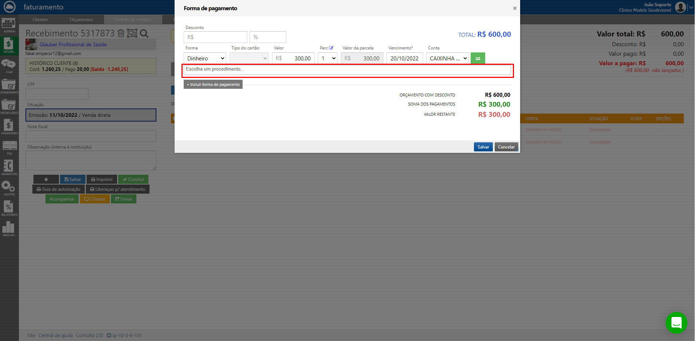Open the Central de ajuda link
The width and height of the screenshot is (698, 341).
tap(56, 336)
